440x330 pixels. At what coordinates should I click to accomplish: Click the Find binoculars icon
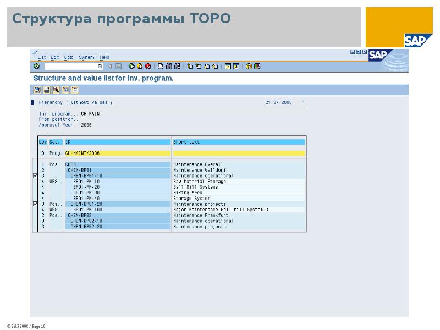[x=169, y=66]
